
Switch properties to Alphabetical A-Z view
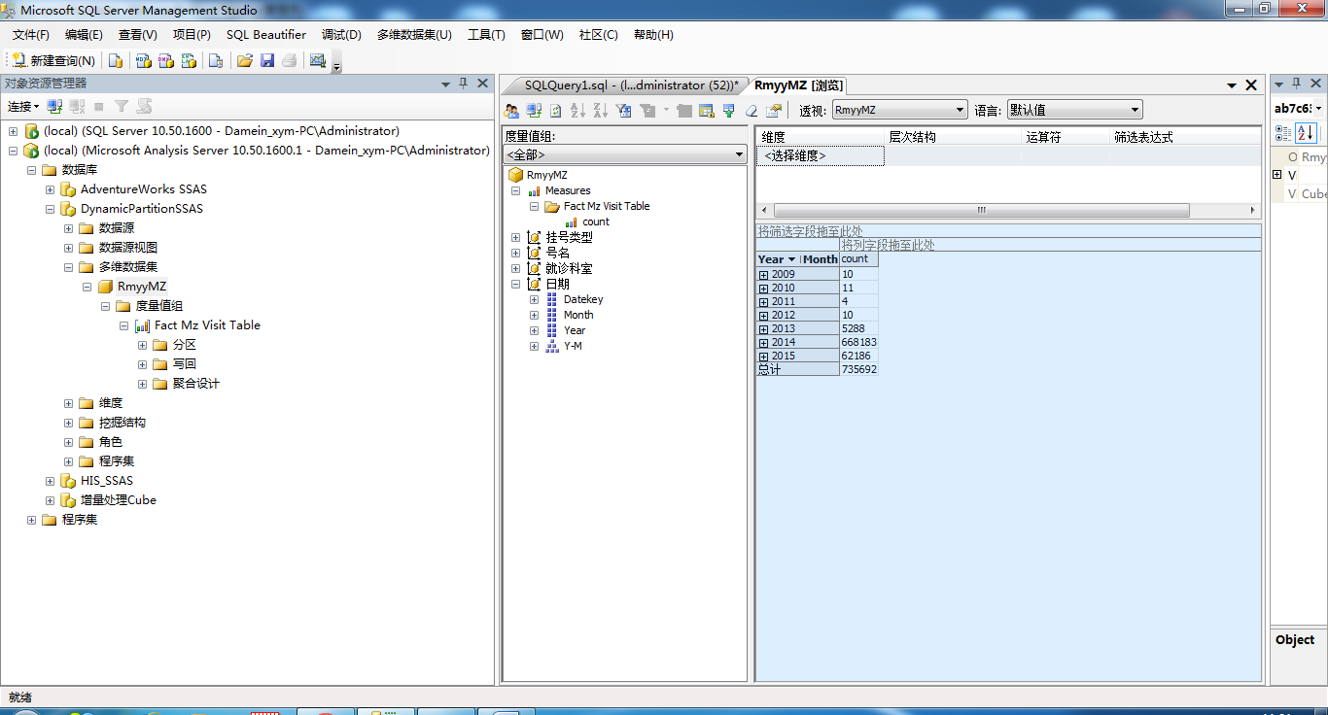[x=1306, y=132]
